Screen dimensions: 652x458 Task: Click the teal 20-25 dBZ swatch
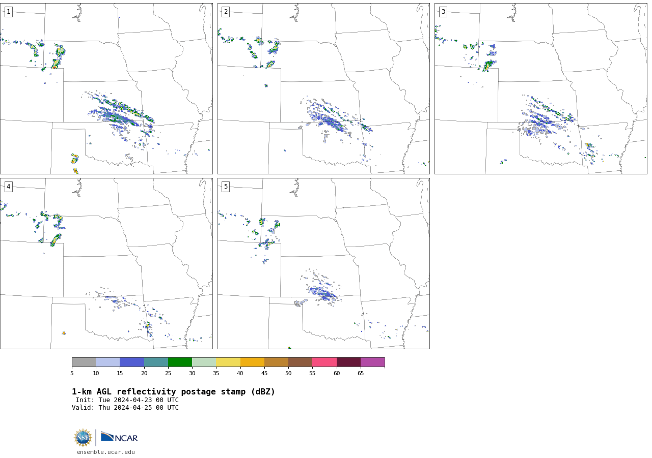156,362
